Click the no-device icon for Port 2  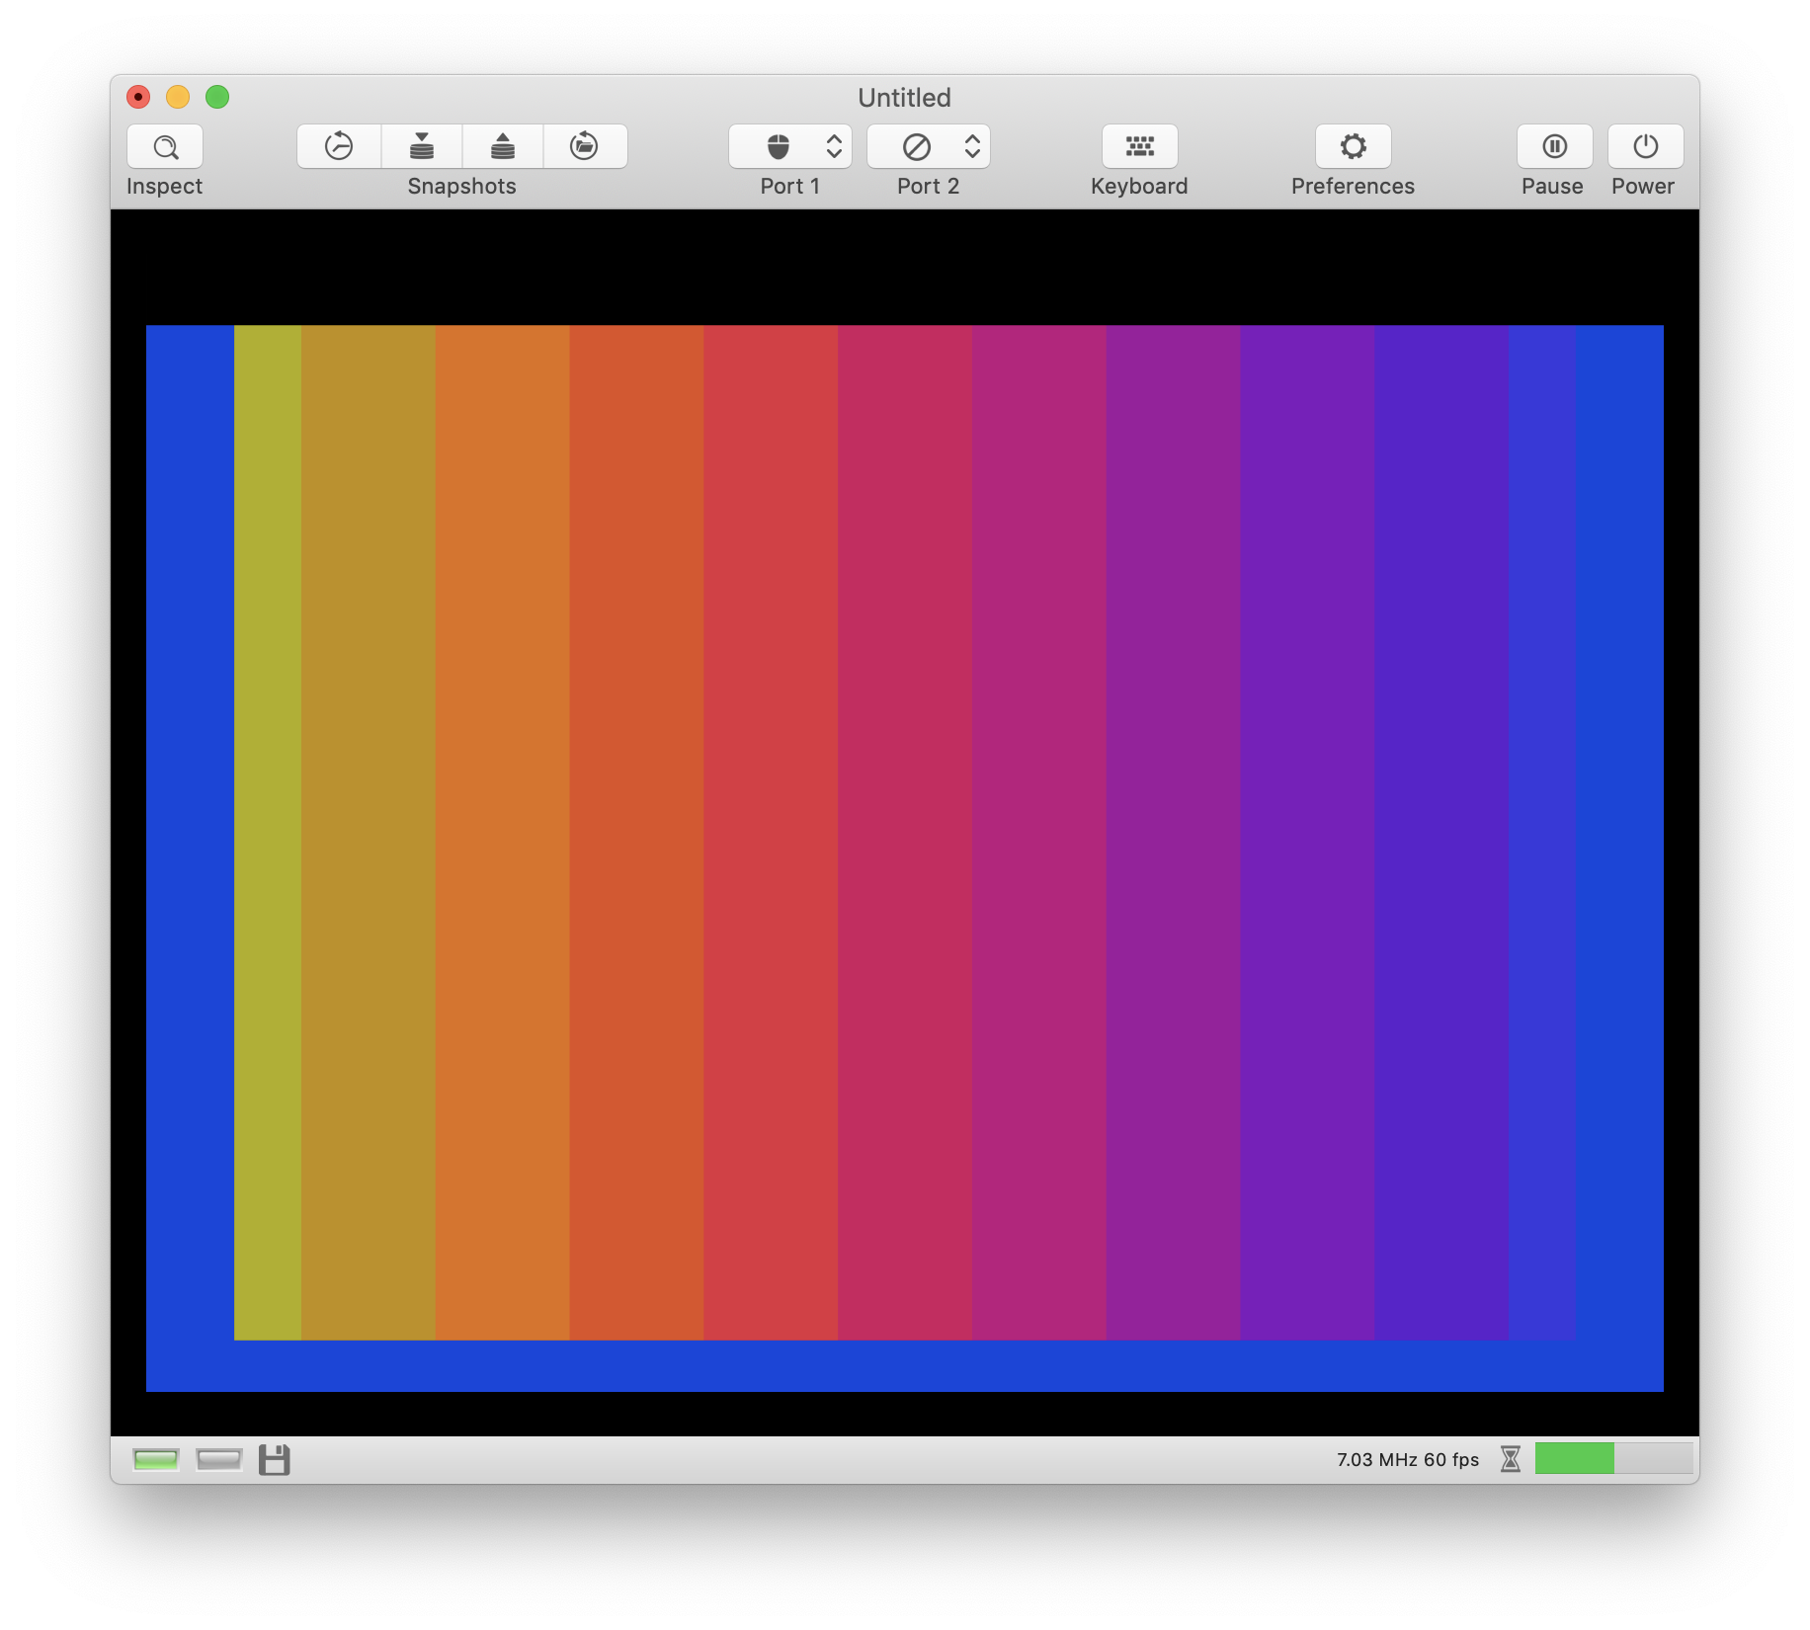[x=917, y=146]
